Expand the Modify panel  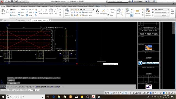pos(23,18)
